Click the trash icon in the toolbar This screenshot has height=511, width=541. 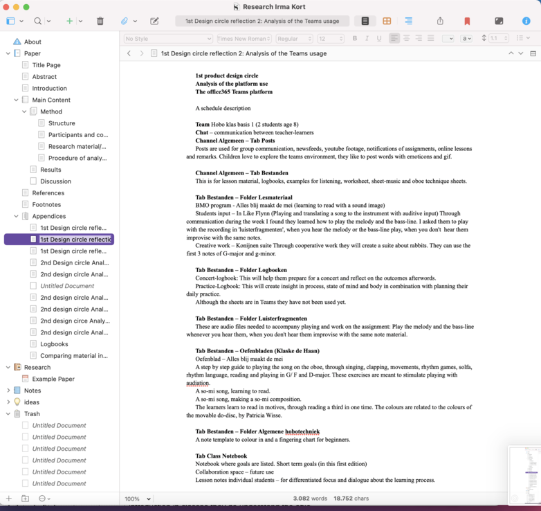click(x=100, y=21)
